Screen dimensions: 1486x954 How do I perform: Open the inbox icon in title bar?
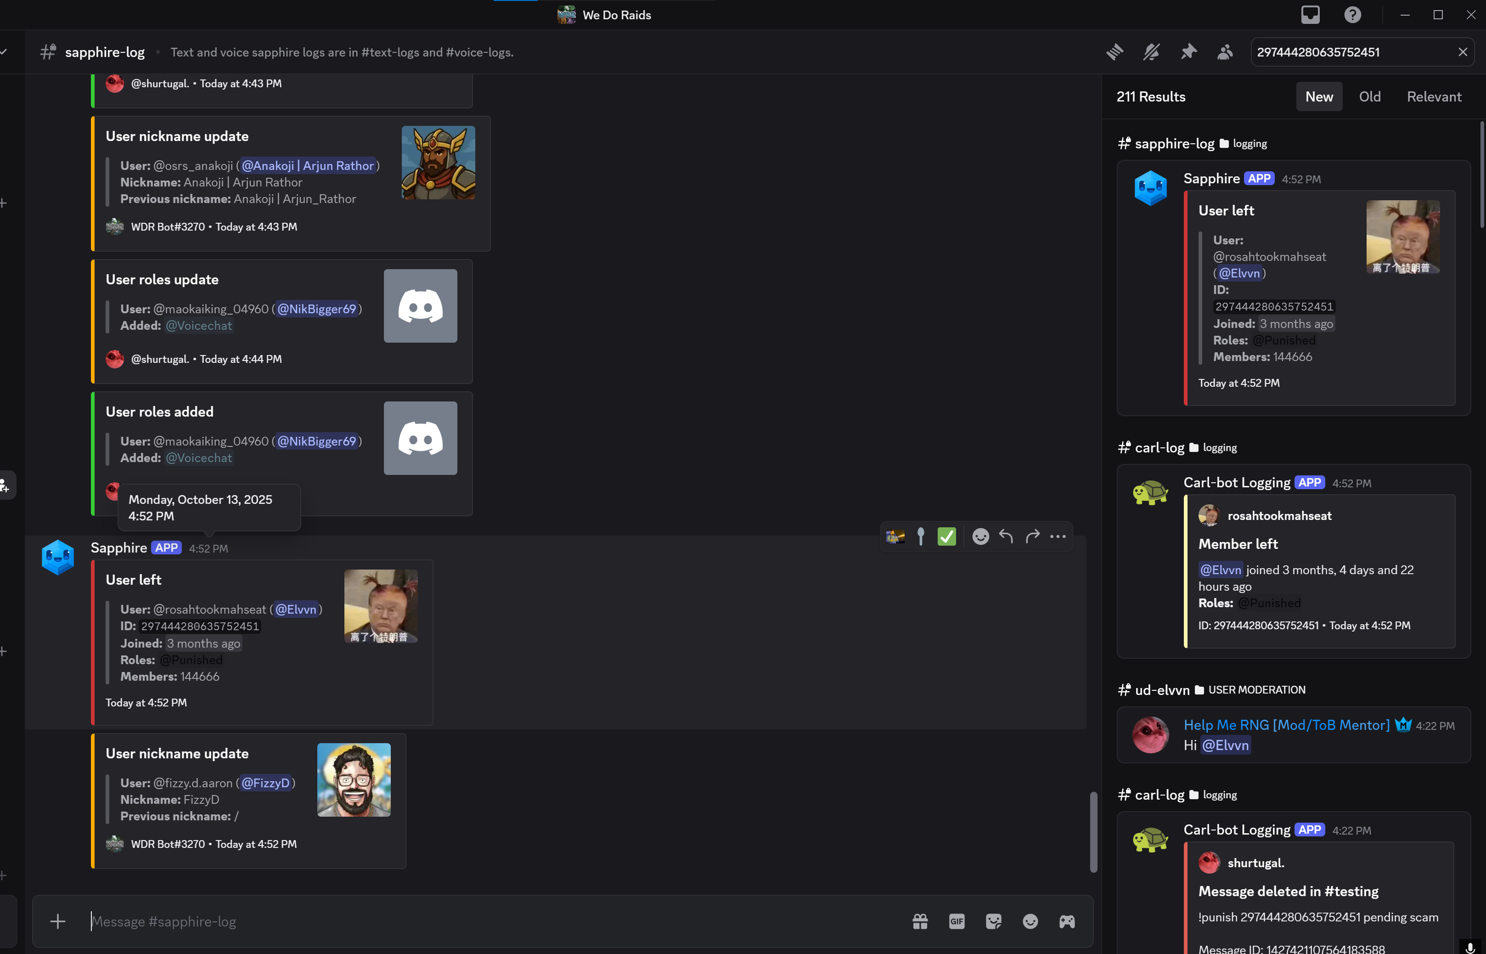pos(1310,15)
